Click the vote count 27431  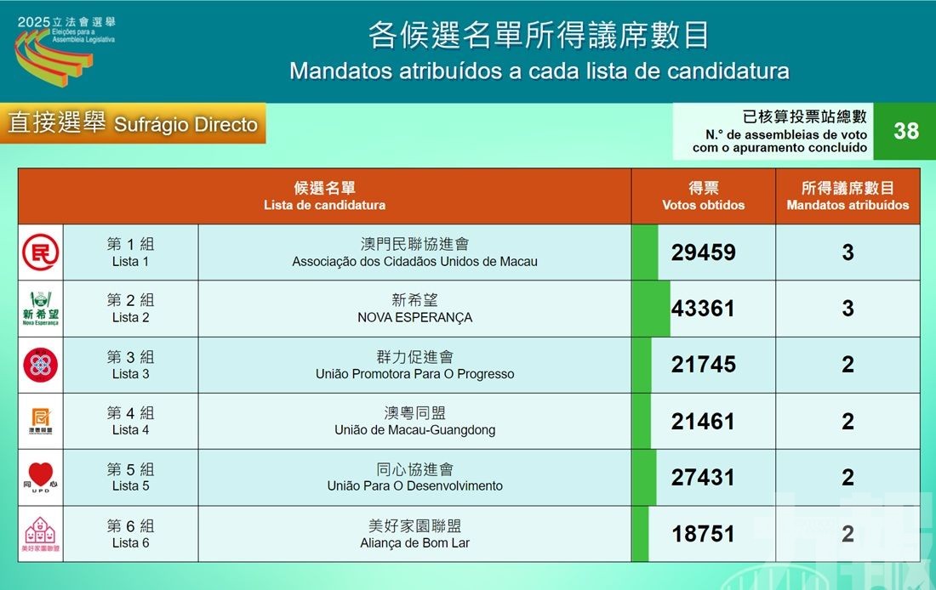pyautogui.click(x=703, y=477)
